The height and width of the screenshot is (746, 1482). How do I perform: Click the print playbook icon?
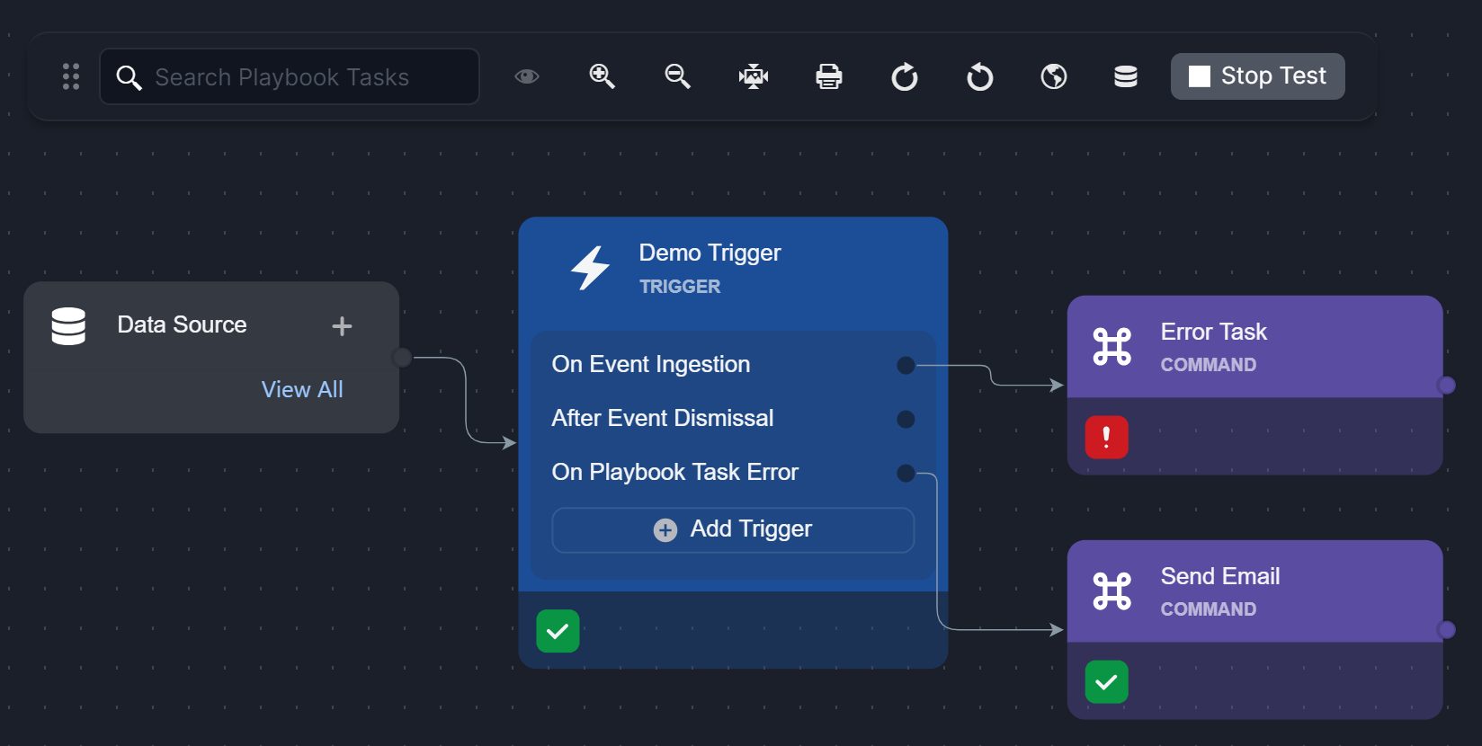(x=828, y=76)
